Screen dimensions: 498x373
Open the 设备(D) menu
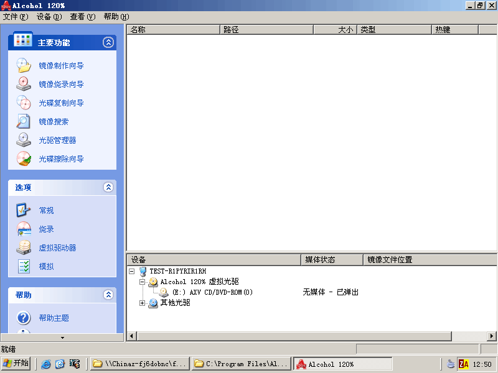coord(49,17)
